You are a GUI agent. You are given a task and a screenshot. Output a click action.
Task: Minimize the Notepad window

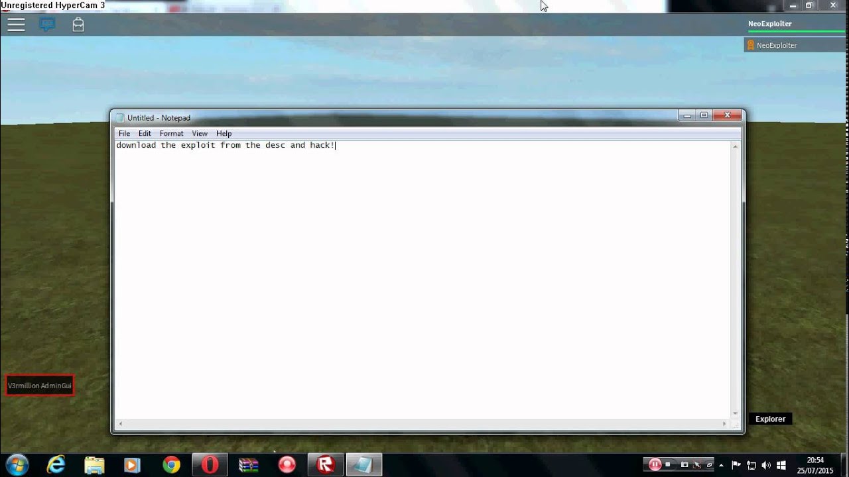pyautogui.click(x=687, y=115)
